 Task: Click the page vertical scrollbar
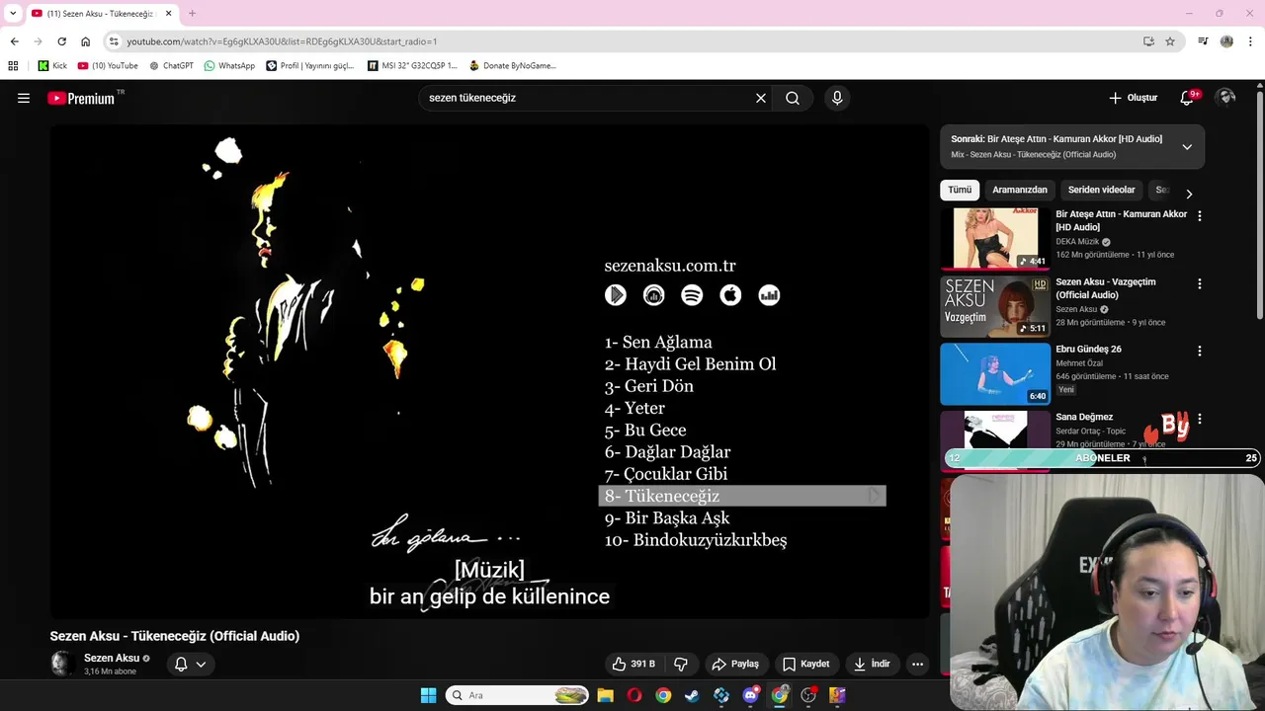pos(1259,204)
